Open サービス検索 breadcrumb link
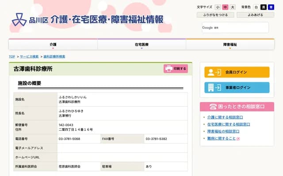The image size is (283, 176). click(29, 57)
